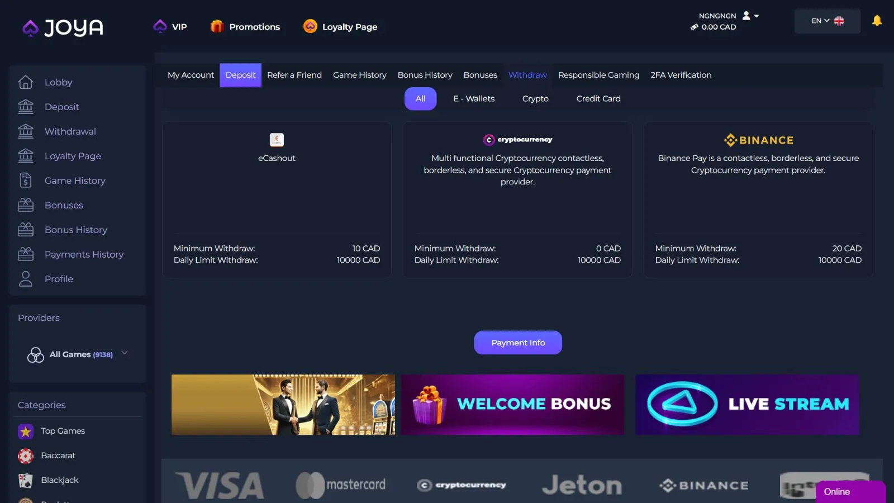
Task: Open the Responsible Gaming tab
Action: 598,75
